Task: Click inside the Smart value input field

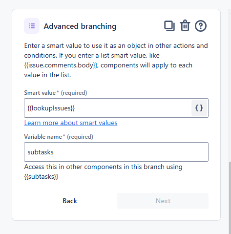Action: pyautogui.click(x=107, y=108)
